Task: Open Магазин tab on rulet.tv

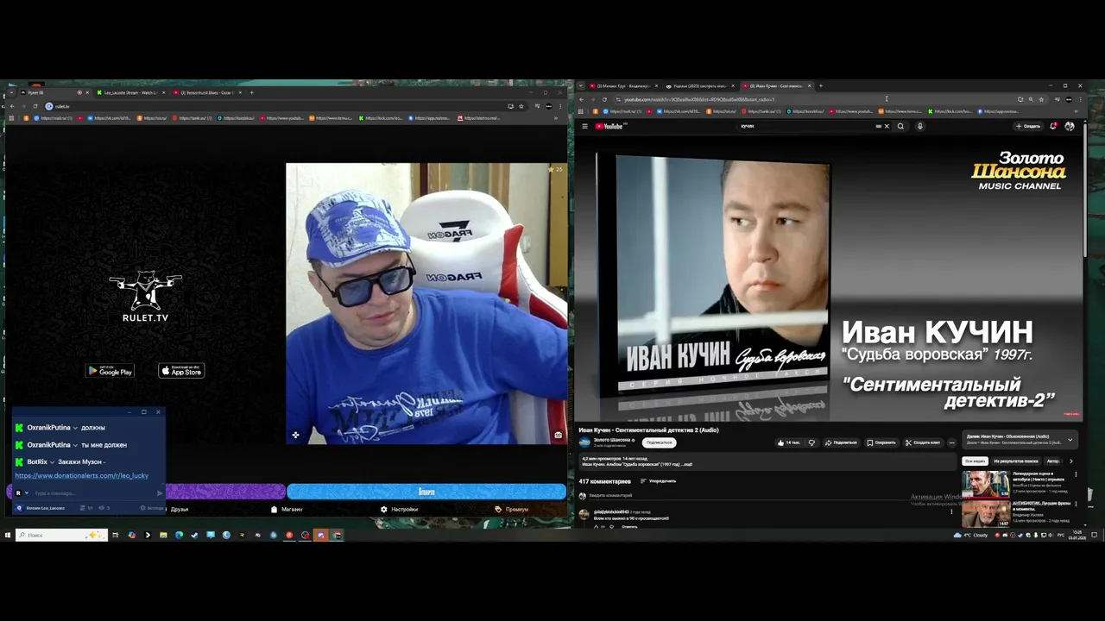Action: click(287, 509)
